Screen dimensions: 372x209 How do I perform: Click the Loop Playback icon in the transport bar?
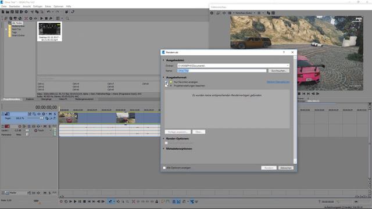66,201
